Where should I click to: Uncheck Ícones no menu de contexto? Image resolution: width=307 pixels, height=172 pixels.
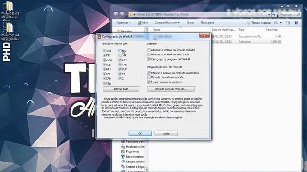149,82
